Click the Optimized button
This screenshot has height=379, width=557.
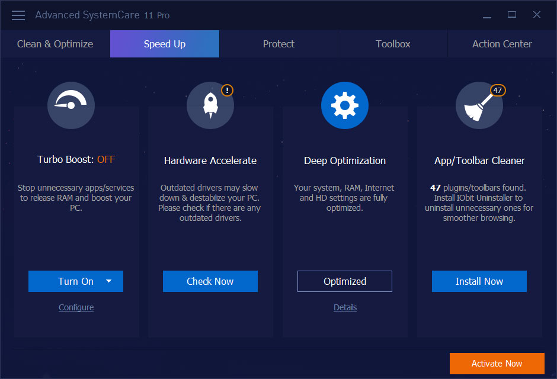click(x=345, y=281)
